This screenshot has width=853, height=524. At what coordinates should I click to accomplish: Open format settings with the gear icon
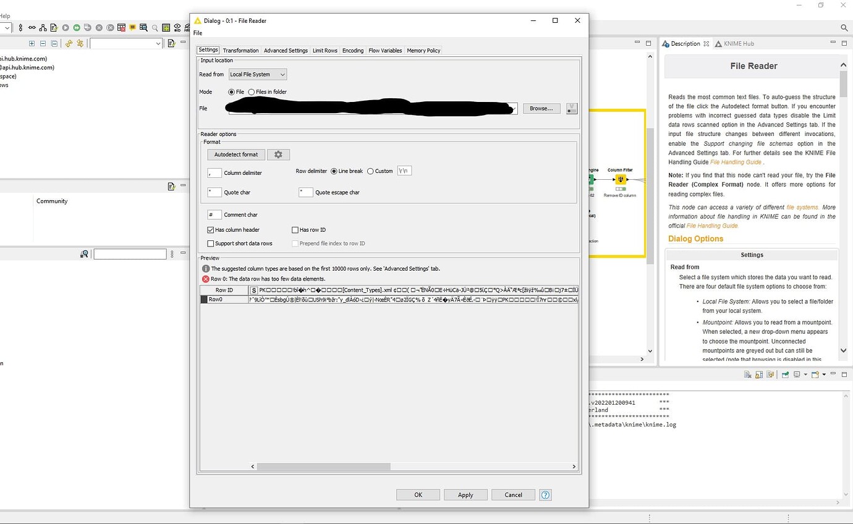point(278,154)
